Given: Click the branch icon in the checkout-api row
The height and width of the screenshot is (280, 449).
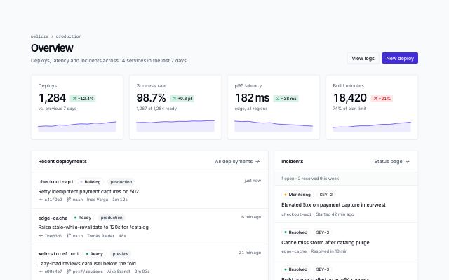Looking at the screenshot, I should click(x=69, y=199).
